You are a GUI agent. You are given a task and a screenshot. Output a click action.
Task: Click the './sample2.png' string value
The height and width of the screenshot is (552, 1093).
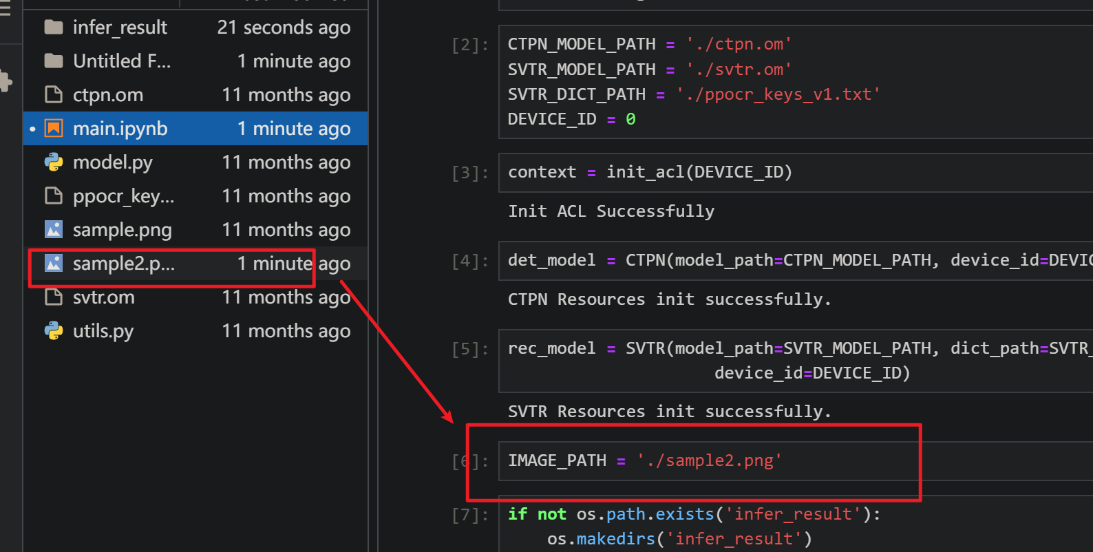coord(710,460)
